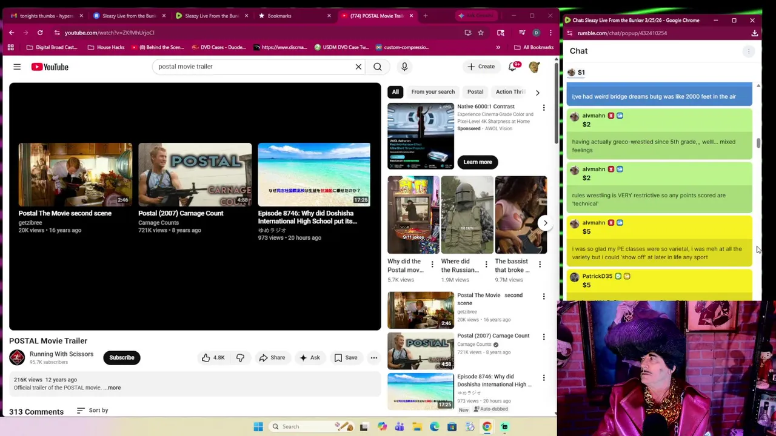Switch to the Bookmarks browser tab
Image resolution: width=776 pixels, height=436 pixels.
tap(294, 16)
